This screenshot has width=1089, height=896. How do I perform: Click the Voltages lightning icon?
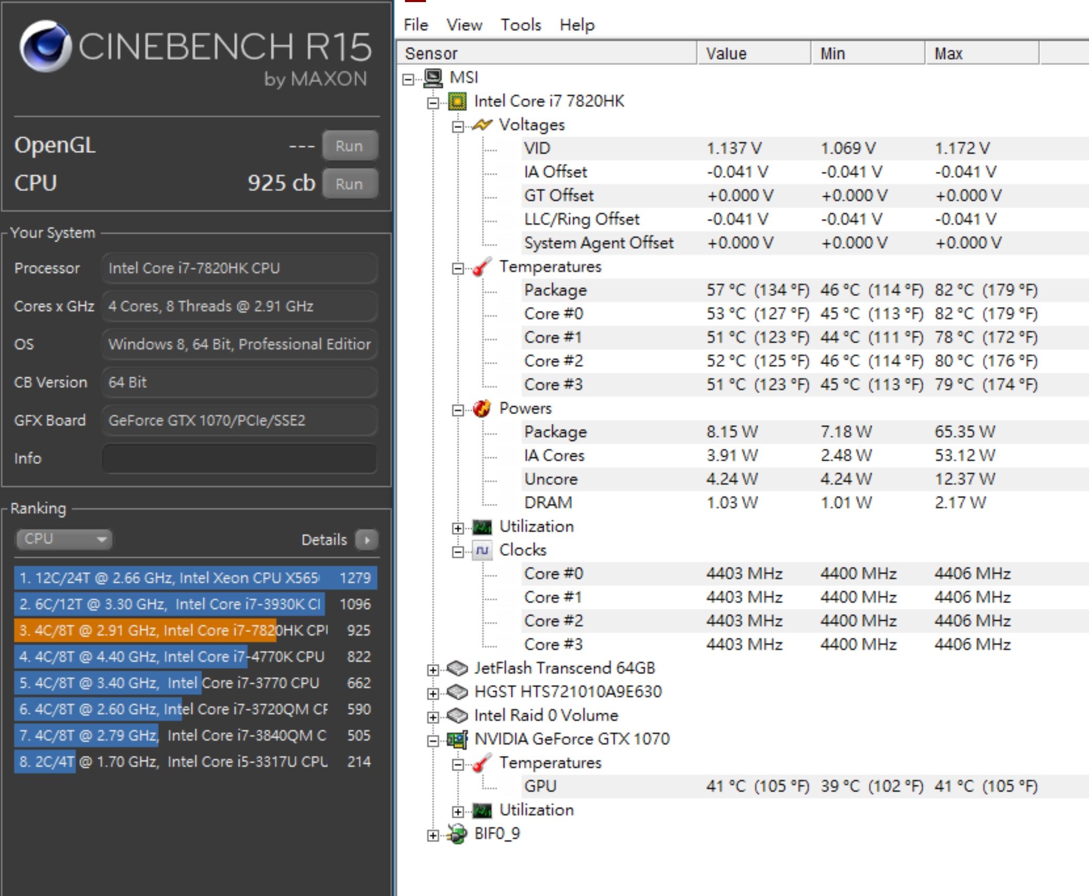(x=482, y=125)
